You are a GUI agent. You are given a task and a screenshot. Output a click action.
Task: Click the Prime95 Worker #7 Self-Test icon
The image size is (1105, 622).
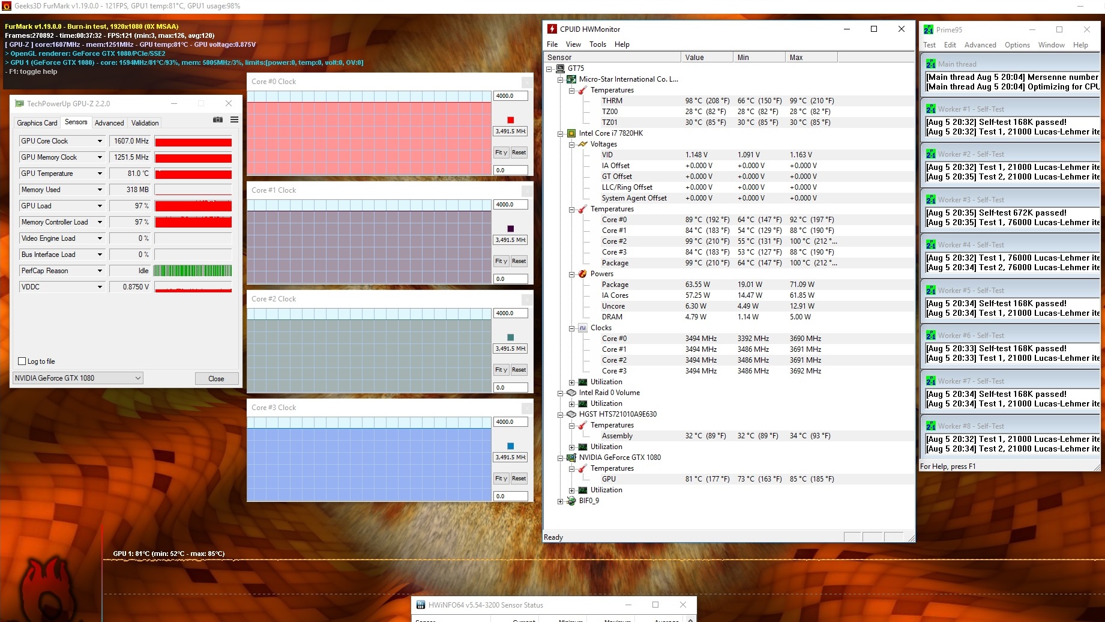click(931, 381)
